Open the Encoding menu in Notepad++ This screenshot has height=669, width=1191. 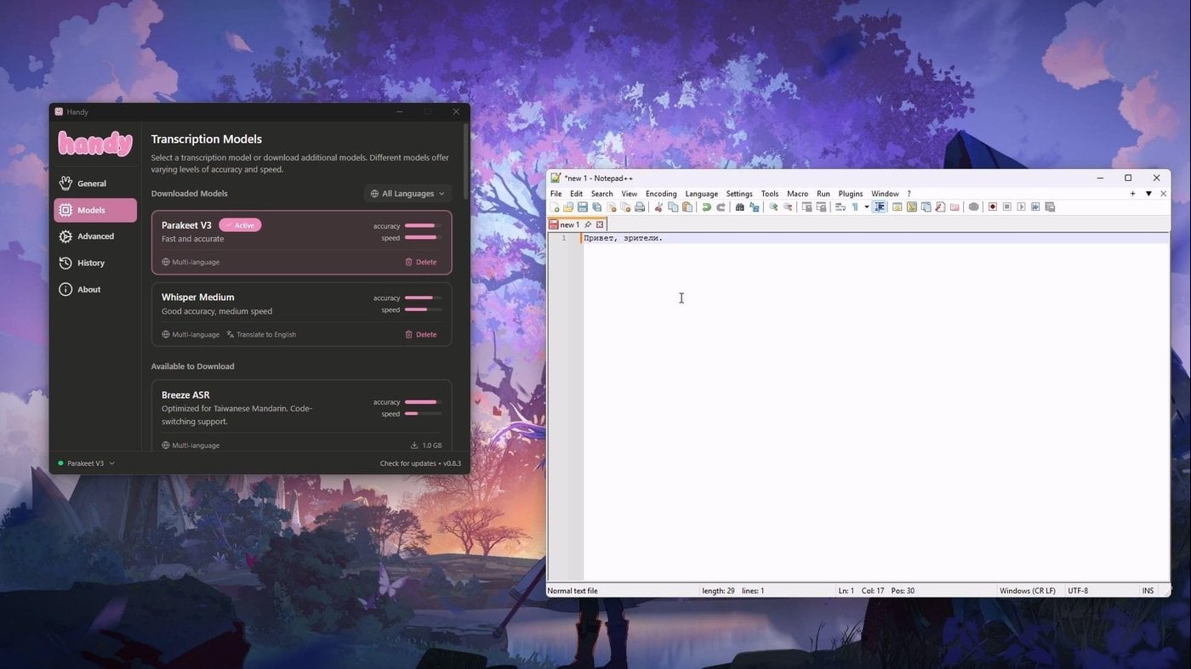point(661,194)
